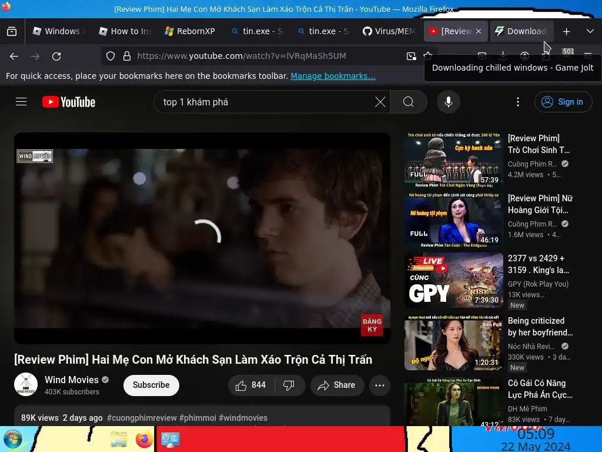List all tabs dropdown arrow

(x=590, y=31)
